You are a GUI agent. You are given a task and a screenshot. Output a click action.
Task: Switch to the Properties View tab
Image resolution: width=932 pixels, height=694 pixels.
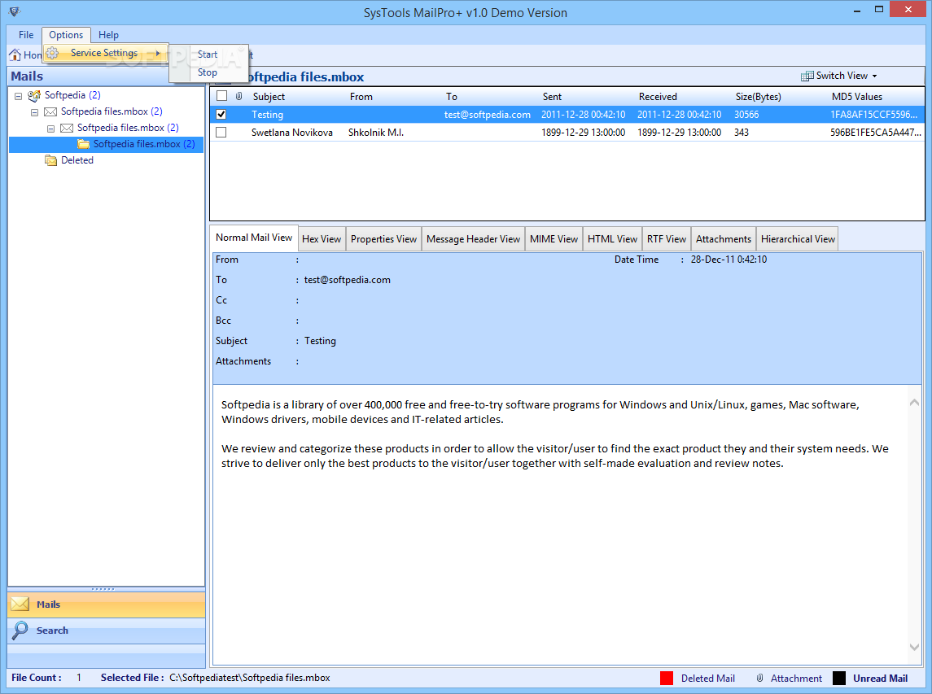pos(383,239)
